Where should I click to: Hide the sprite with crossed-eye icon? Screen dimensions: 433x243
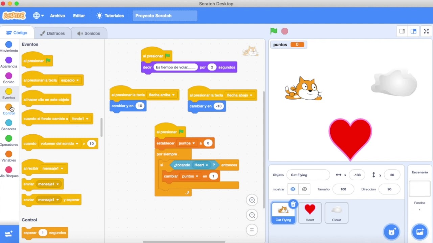click(x=304, y=189)
